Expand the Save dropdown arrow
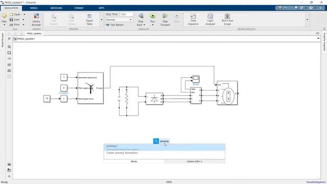Viewport: 327px width, 184px height. 24,19
